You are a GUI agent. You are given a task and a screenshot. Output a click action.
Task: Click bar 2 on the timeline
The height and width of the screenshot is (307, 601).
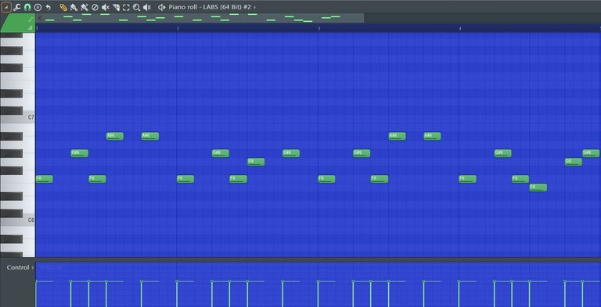178,28
